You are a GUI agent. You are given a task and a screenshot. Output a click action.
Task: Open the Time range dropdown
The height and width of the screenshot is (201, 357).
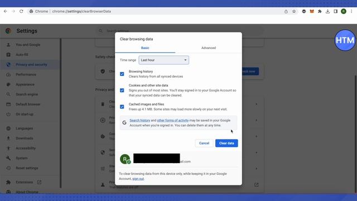[163, 60]
